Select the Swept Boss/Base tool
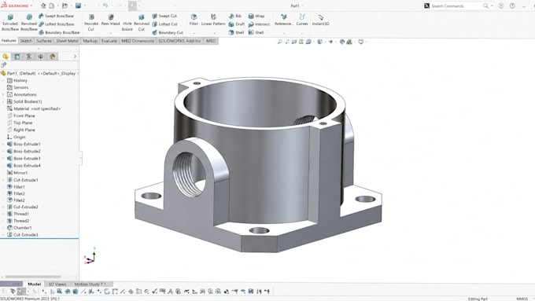This screenshot has height=301, width=535. point(57,16)
